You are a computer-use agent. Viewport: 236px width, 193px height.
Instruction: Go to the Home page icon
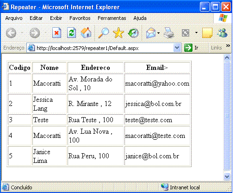(x=86, y=32)
